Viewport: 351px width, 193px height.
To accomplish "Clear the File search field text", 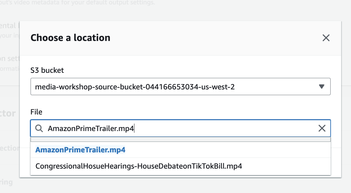I will (321, 128).
